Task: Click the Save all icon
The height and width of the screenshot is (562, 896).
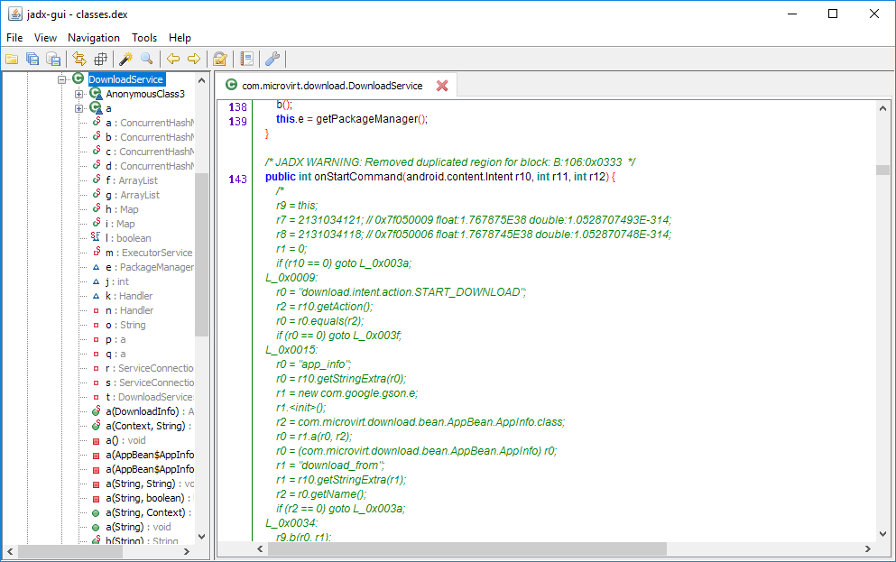Action: [32, 59]
